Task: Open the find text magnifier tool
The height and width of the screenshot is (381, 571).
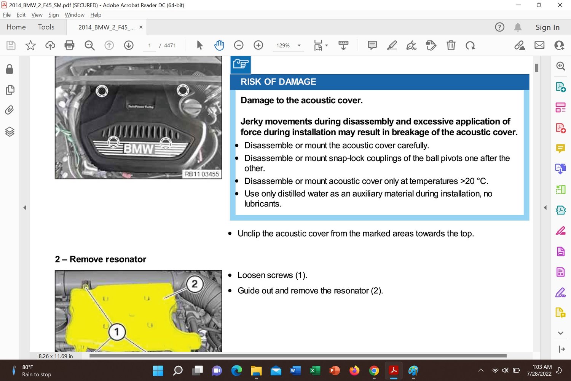Action: (89, 45)
